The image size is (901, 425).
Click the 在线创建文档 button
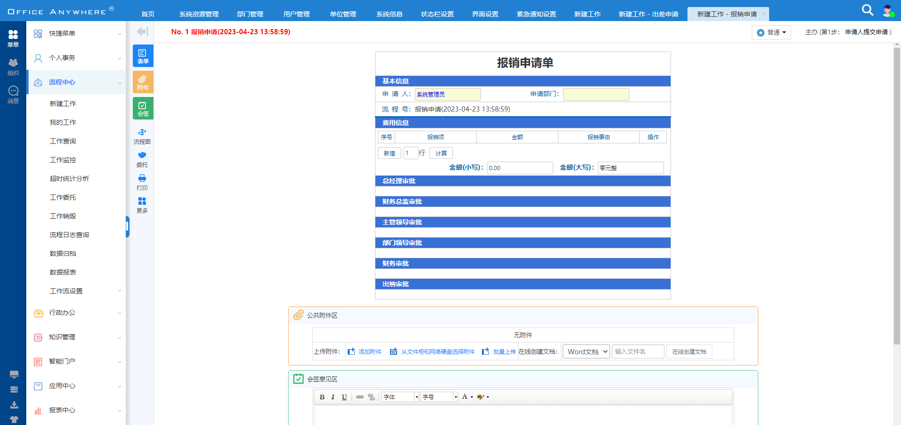[689, 351]
